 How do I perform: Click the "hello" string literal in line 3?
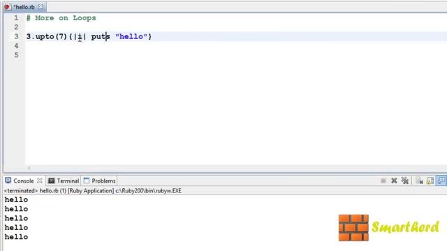pyautogui.click(x=131, y=36)
